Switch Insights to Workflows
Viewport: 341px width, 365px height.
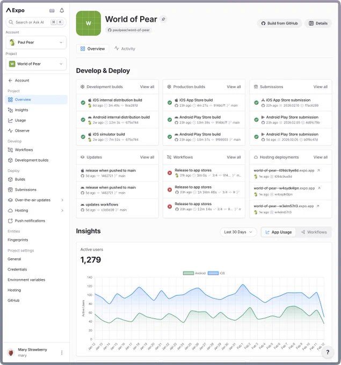(x=314, y=232)
